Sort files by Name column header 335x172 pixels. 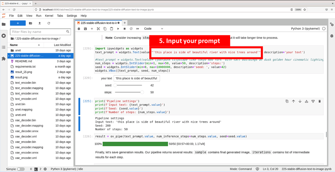pyautogui.click(x=25, y=45)
